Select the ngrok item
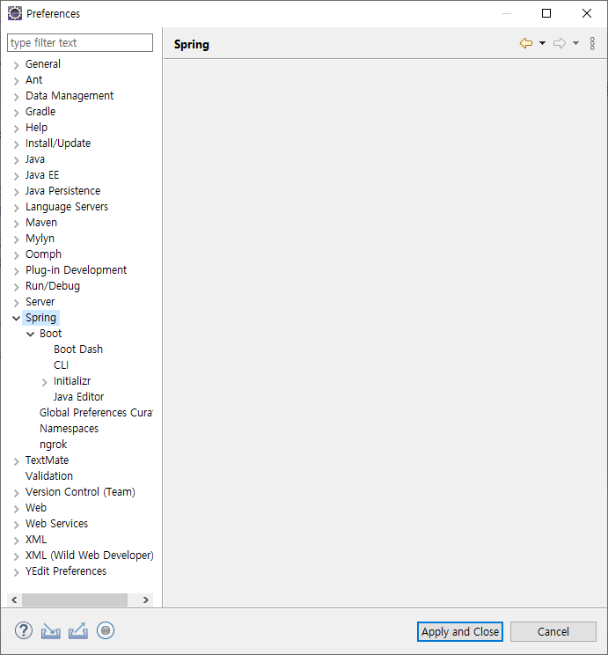The height and width of the screenshot is (655, 608). (x=53, y=445)
